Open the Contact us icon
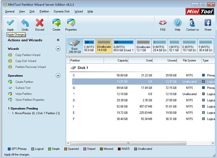This screenshot has height=158, width=217. coord(192,23)
